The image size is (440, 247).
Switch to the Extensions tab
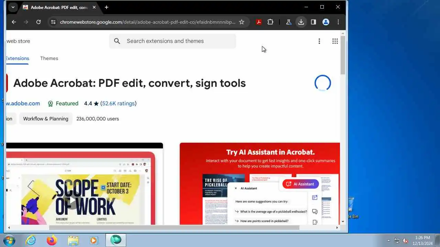click(17, 58)
